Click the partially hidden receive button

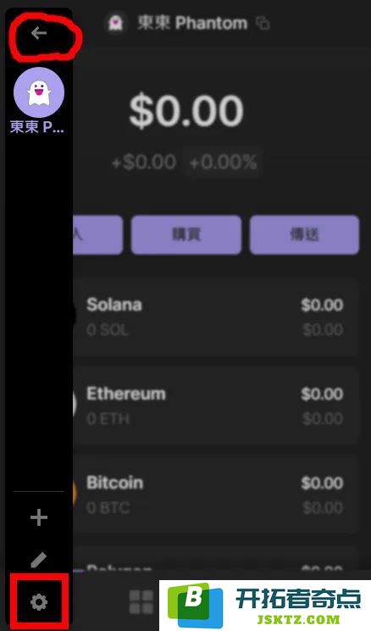tap(97, 235)
